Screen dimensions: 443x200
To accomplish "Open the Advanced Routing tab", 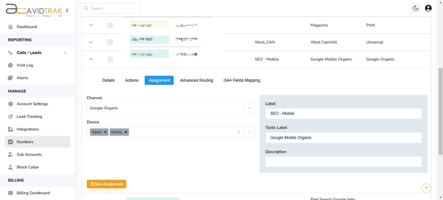I will pos(197,81).
